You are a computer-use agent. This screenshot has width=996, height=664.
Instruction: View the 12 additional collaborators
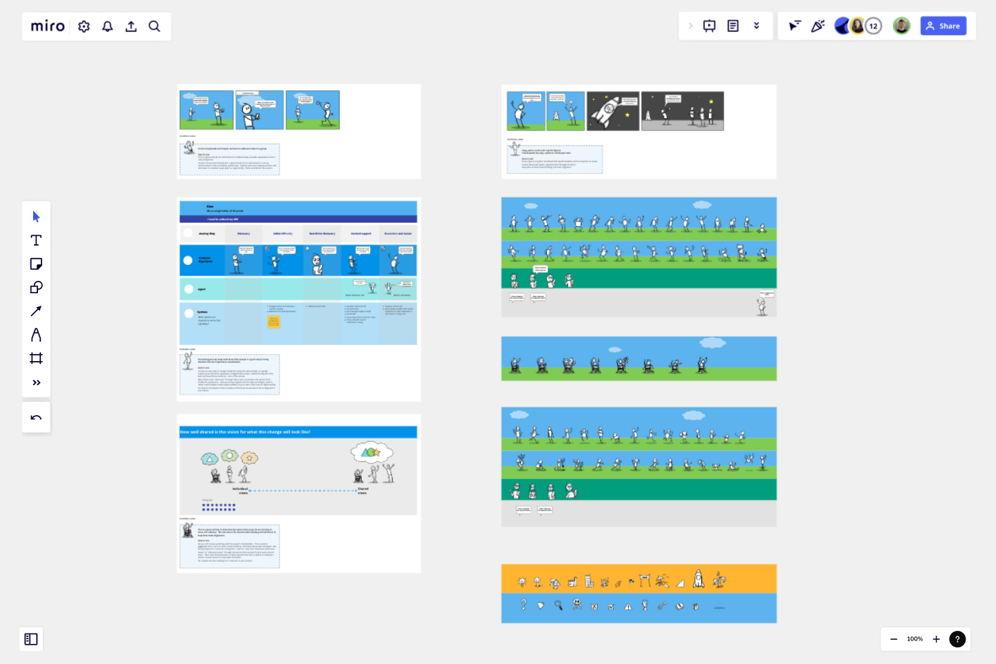pos(874,26)
